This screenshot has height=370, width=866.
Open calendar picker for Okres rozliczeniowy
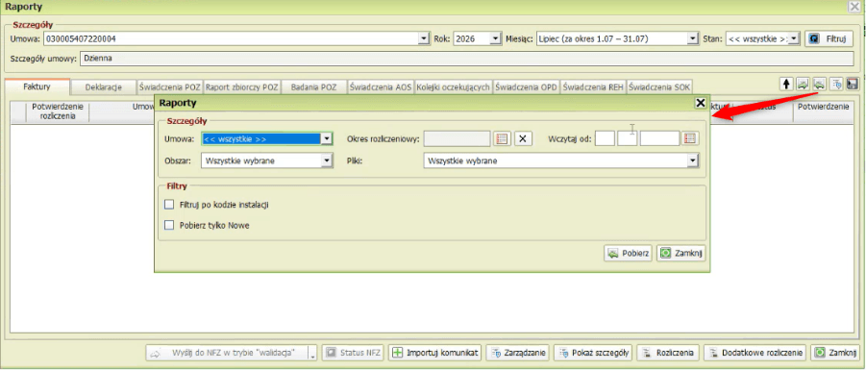click(502, 138)
